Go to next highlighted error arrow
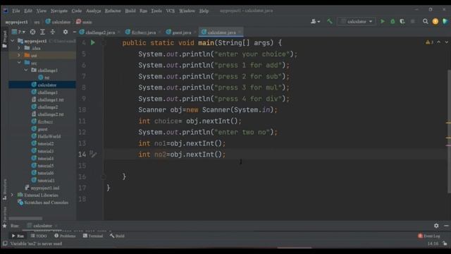The width and height of the screenshot is (451, 254). 446,42
